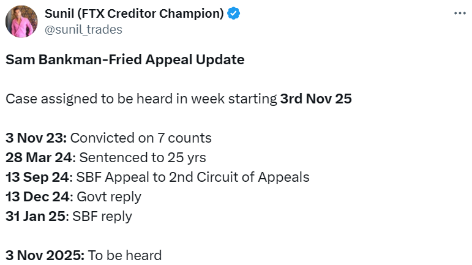Open Sunil's profile picture

[x=21, y=21]
